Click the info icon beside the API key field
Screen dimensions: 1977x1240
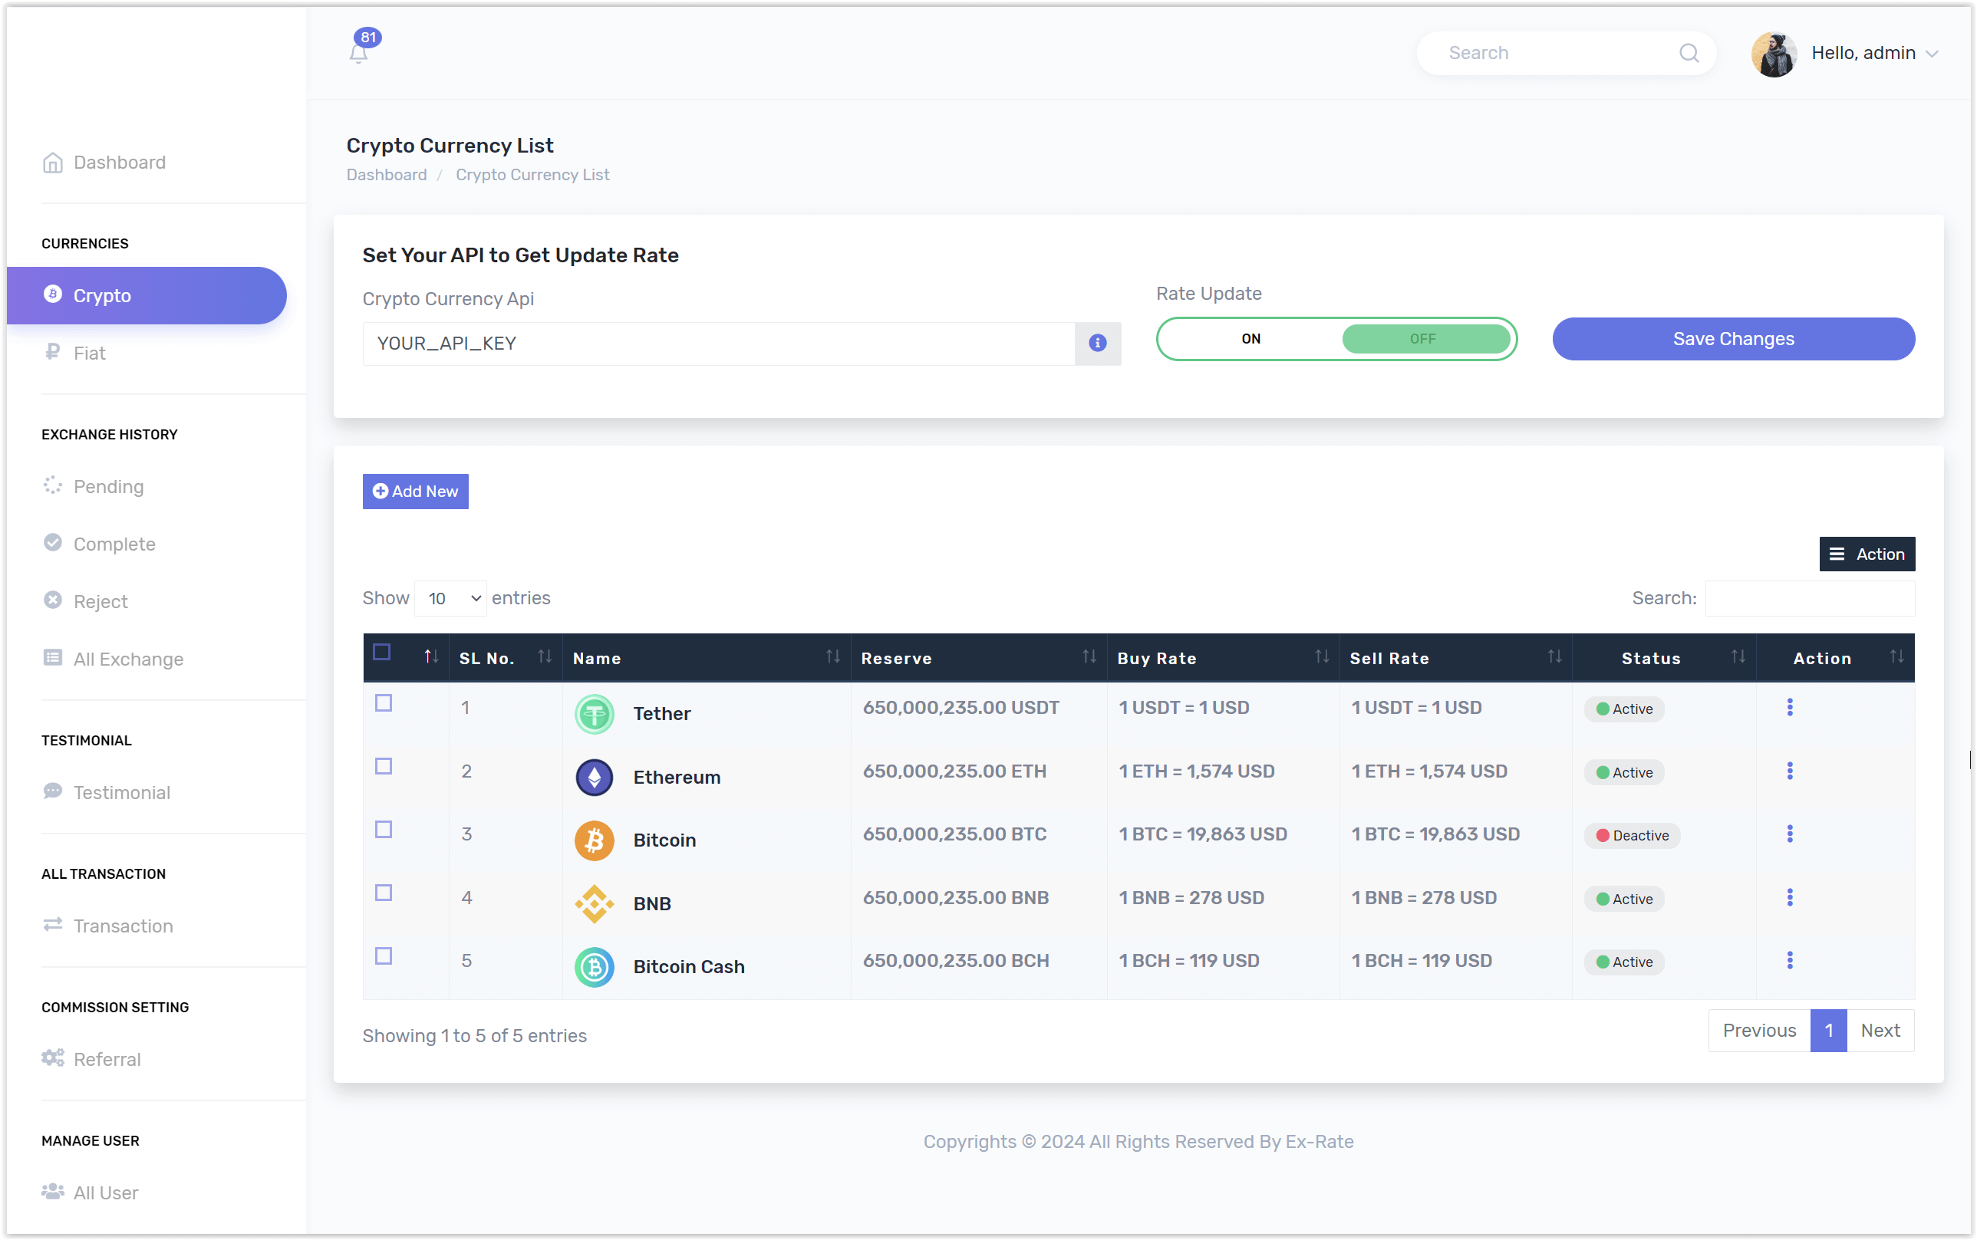coord(1097,344)
